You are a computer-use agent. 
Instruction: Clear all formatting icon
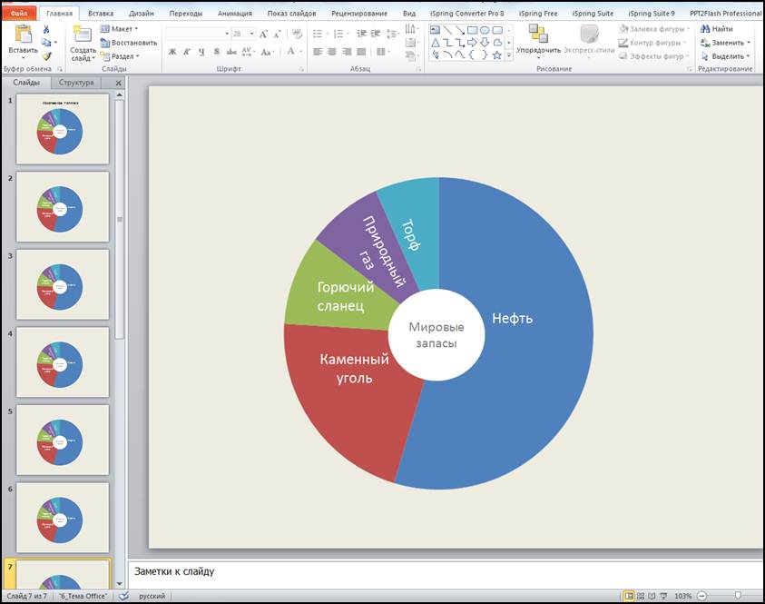pyautogui.click(x=297, y=34)
